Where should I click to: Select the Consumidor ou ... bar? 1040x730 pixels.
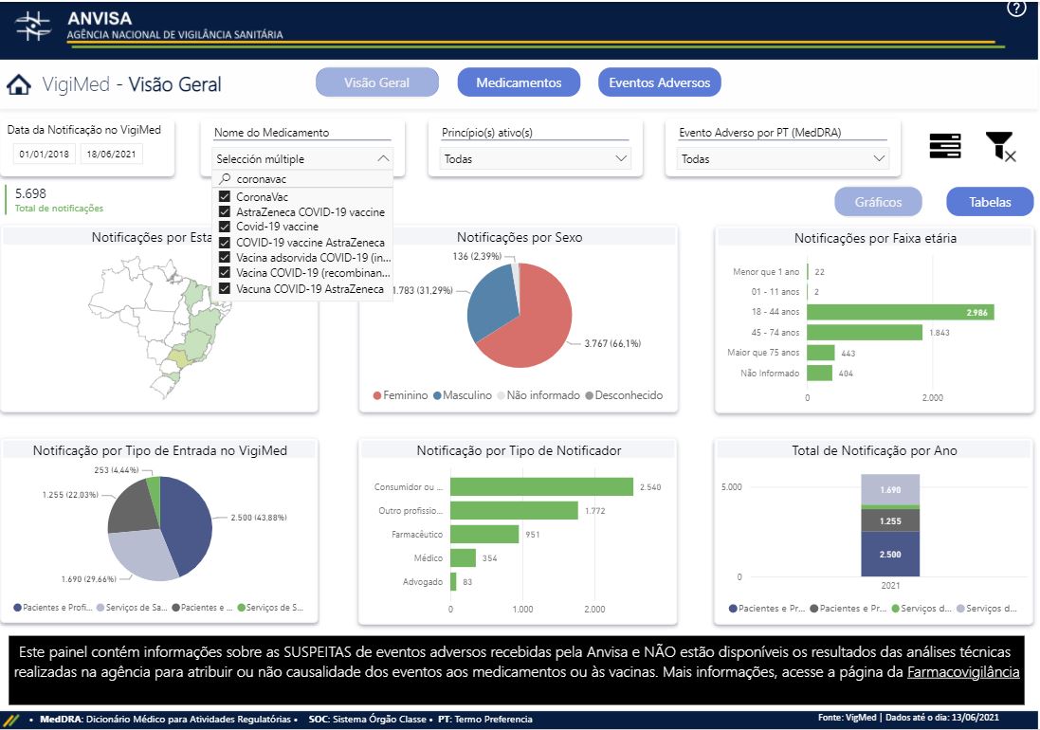(x=541, y=486)
